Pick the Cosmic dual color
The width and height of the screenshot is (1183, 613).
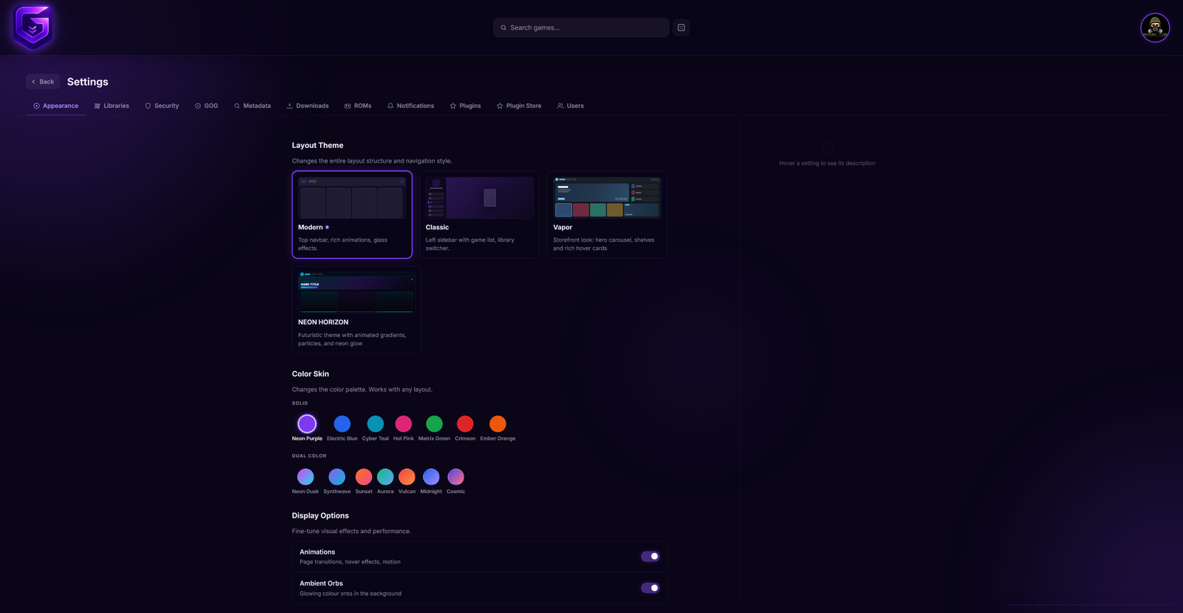click(456, 477)
